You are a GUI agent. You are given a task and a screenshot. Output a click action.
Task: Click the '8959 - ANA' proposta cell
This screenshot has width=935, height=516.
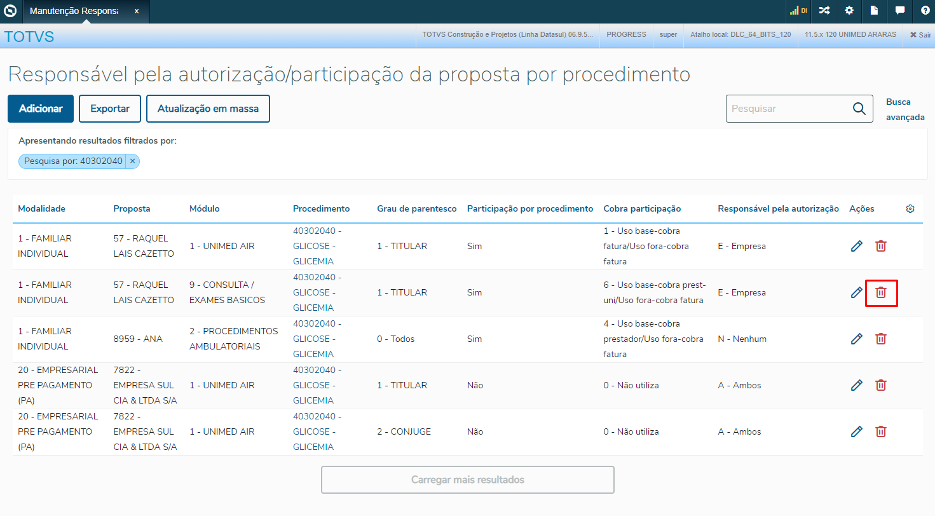point(138,339)
